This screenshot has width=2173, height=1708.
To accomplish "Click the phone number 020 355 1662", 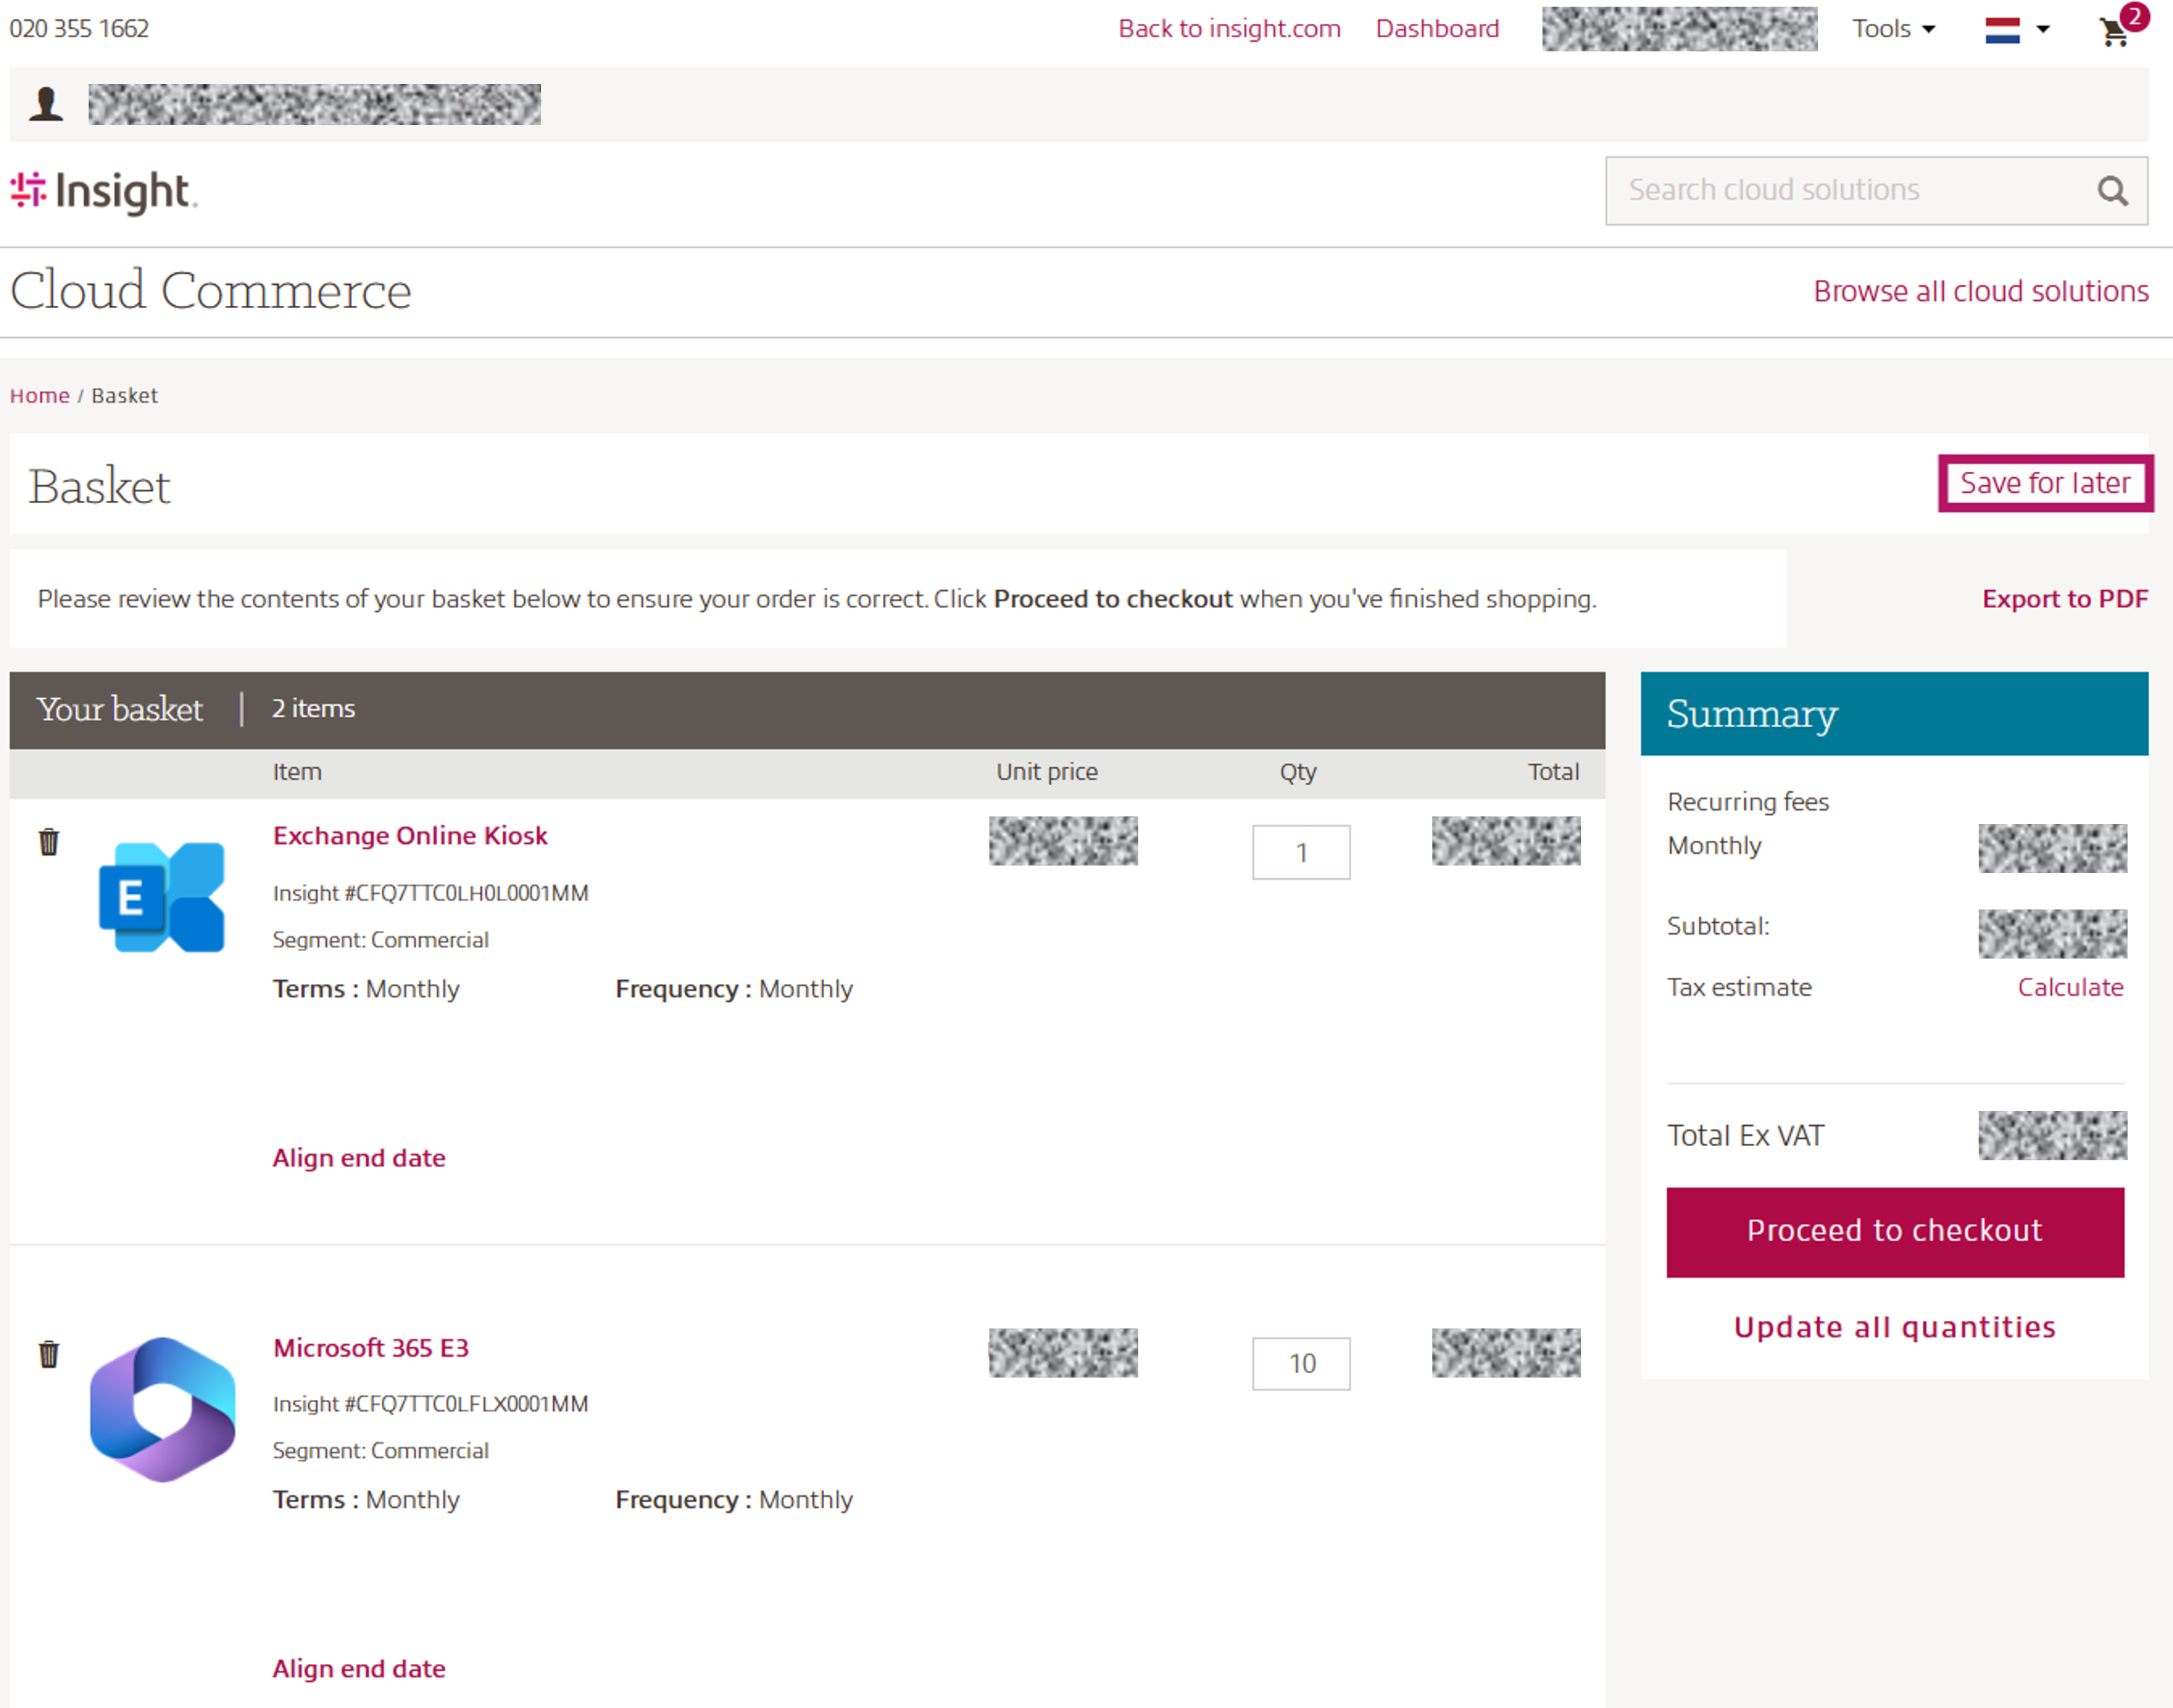I will [x=79, y=29].
